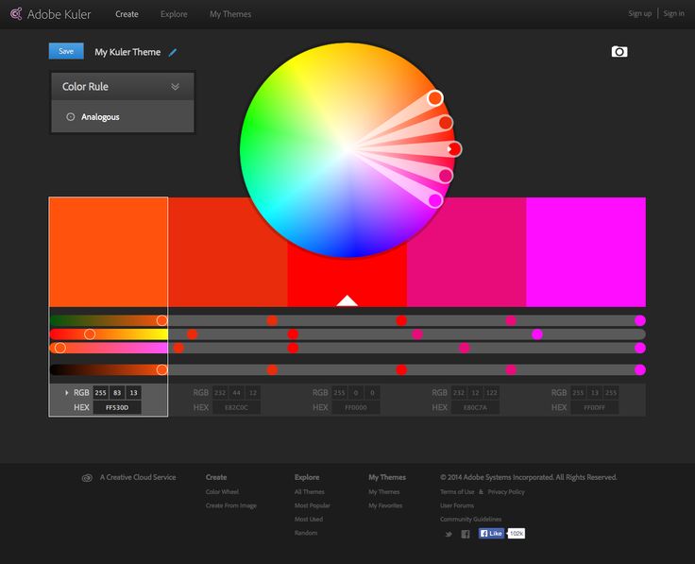Open the My Favorites footer link
The width and height of the screenshot is (695, 564).
[385, 505]
